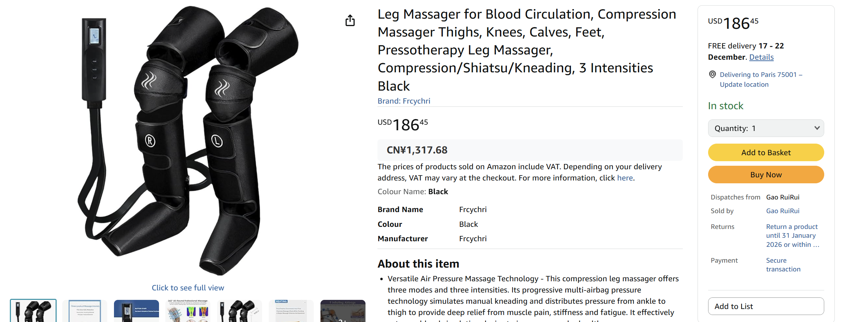
Task: Select the first product thumbnail
Action: click(33, 311)
